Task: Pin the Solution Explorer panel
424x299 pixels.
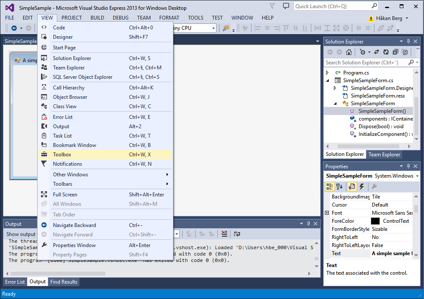Action: point(408,41)
